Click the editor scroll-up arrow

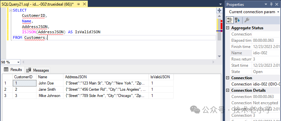pos(219,16)
